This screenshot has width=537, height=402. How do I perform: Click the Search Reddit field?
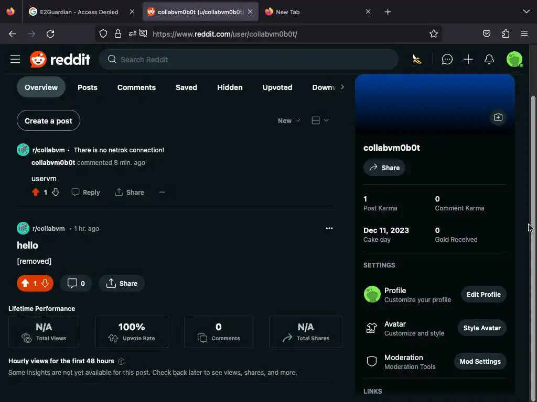click(x=249, y=60)
